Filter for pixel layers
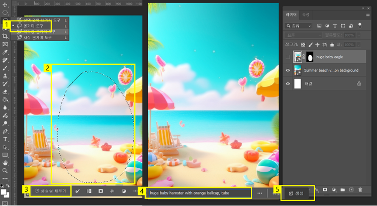377x206 pixels. tap(319, 26)
